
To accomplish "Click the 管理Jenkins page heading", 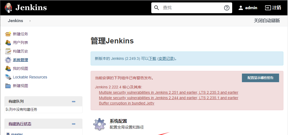I will (112, 41).
